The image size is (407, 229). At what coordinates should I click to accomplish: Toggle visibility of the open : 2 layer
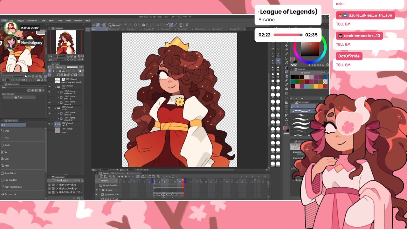[49, 103]
